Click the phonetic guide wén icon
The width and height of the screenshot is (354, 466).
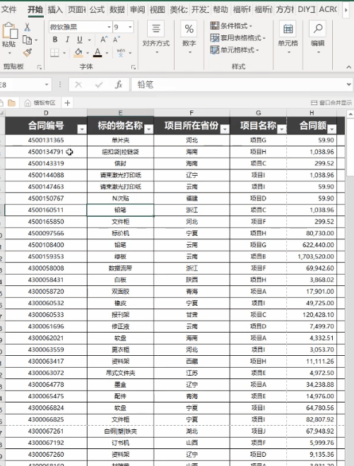pyautogui.click(x=121, y=53)
